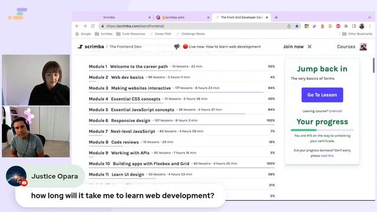Click the Go To Lesson button
The height and width of the screenshot is (212, 377).
click(x=322, y=95)
